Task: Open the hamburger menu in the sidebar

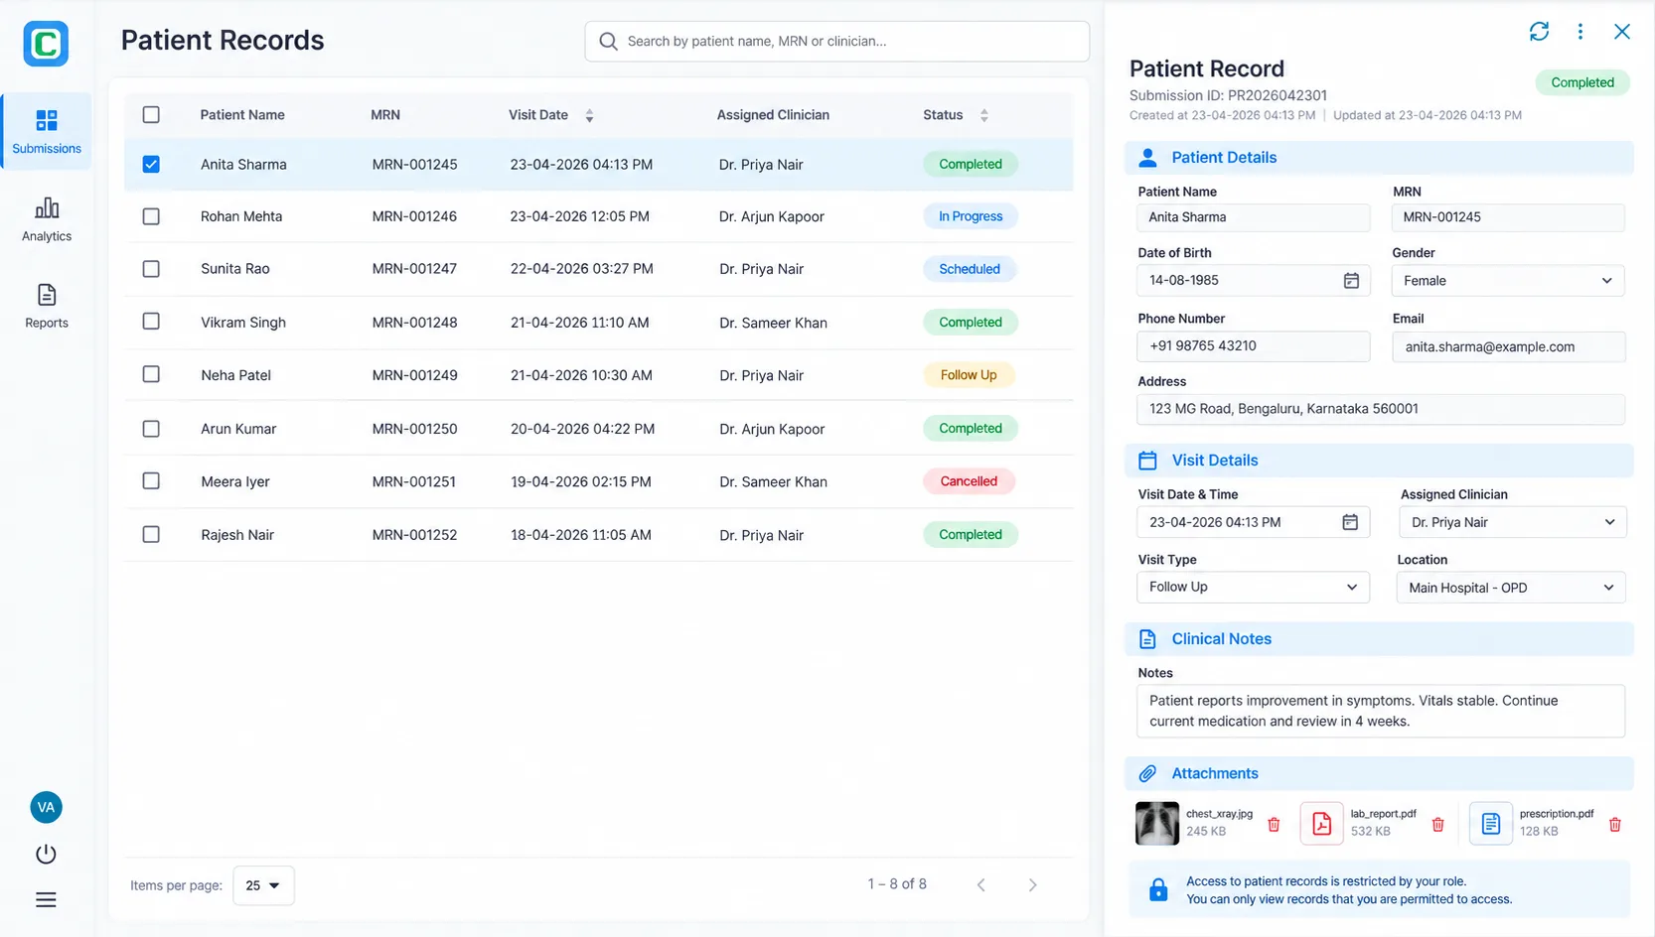Action: (46, 900)
